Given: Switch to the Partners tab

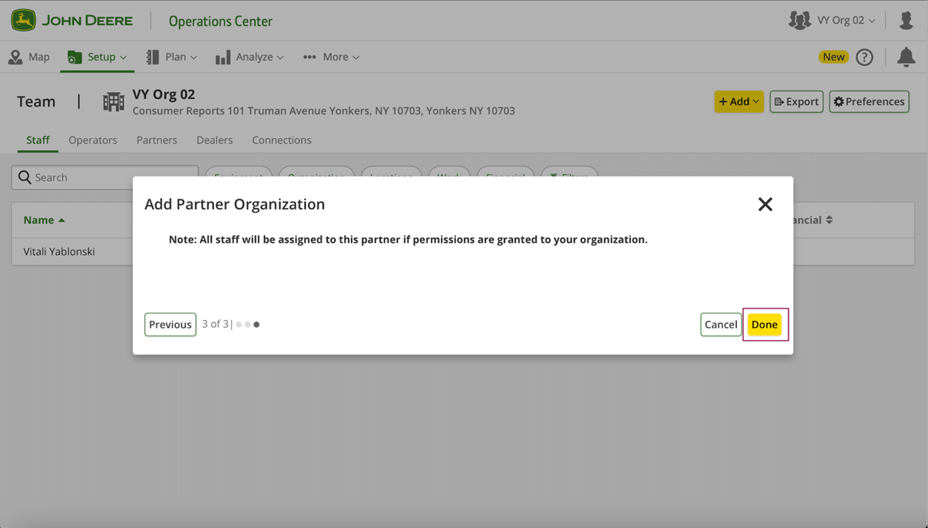Looking at the screenshot, I should tap(157, 140).
